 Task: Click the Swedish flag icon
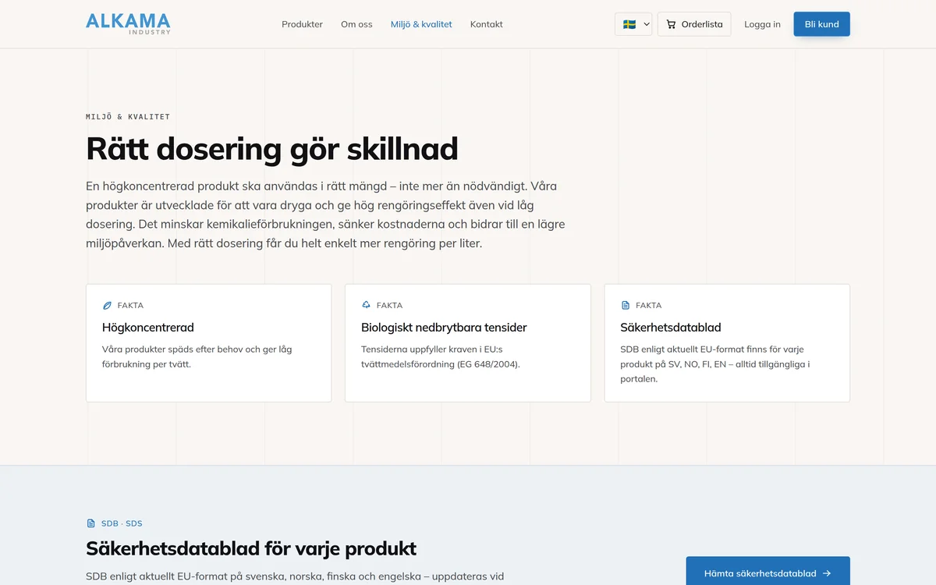click(x=629, y=24)
